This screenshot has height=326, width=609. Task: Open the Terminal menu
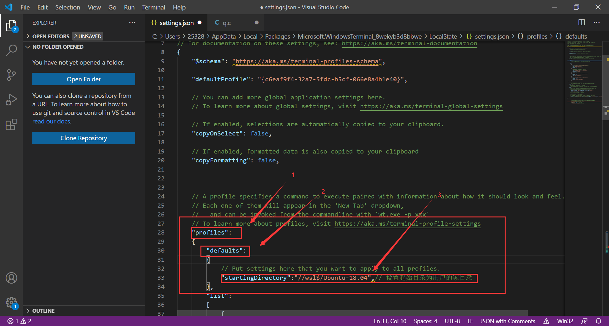pos(154,7)
